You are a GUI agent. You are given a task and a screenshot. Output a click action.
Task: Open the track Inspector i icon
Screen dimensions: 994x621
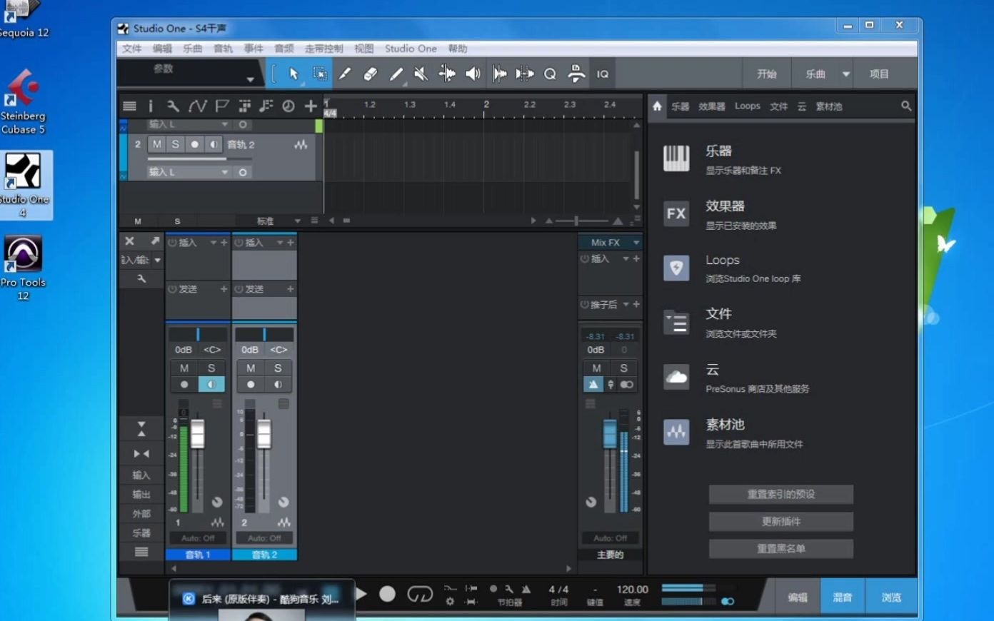pyautogui.click(x=151, y=106)
